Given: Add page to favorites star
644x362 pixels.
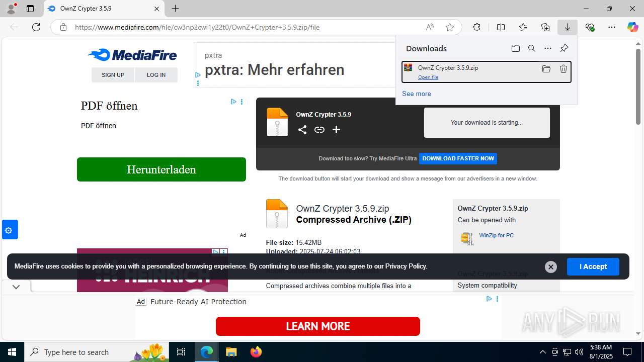Looking at the screenshot, I should click(450, 27).
